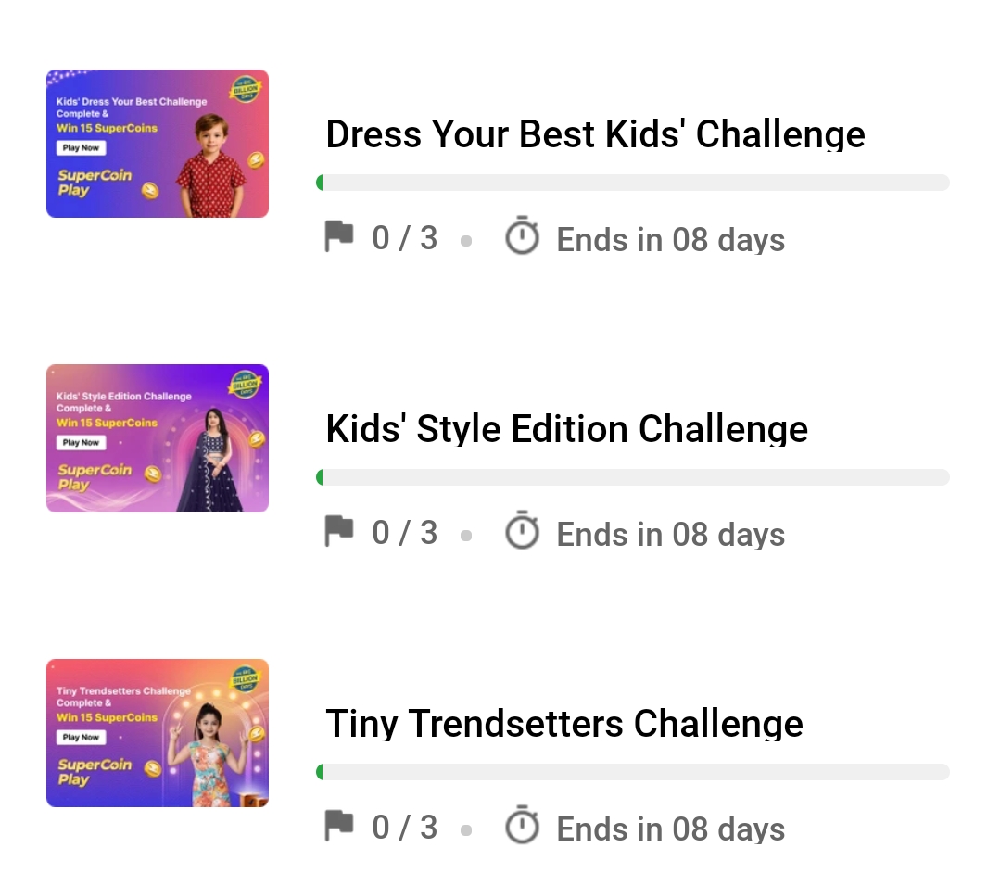Click Big Billion Days badge on Tiny Trendsetters banner
The height and width of the screenshot is (873, 1000).
[x=246, y=680]
